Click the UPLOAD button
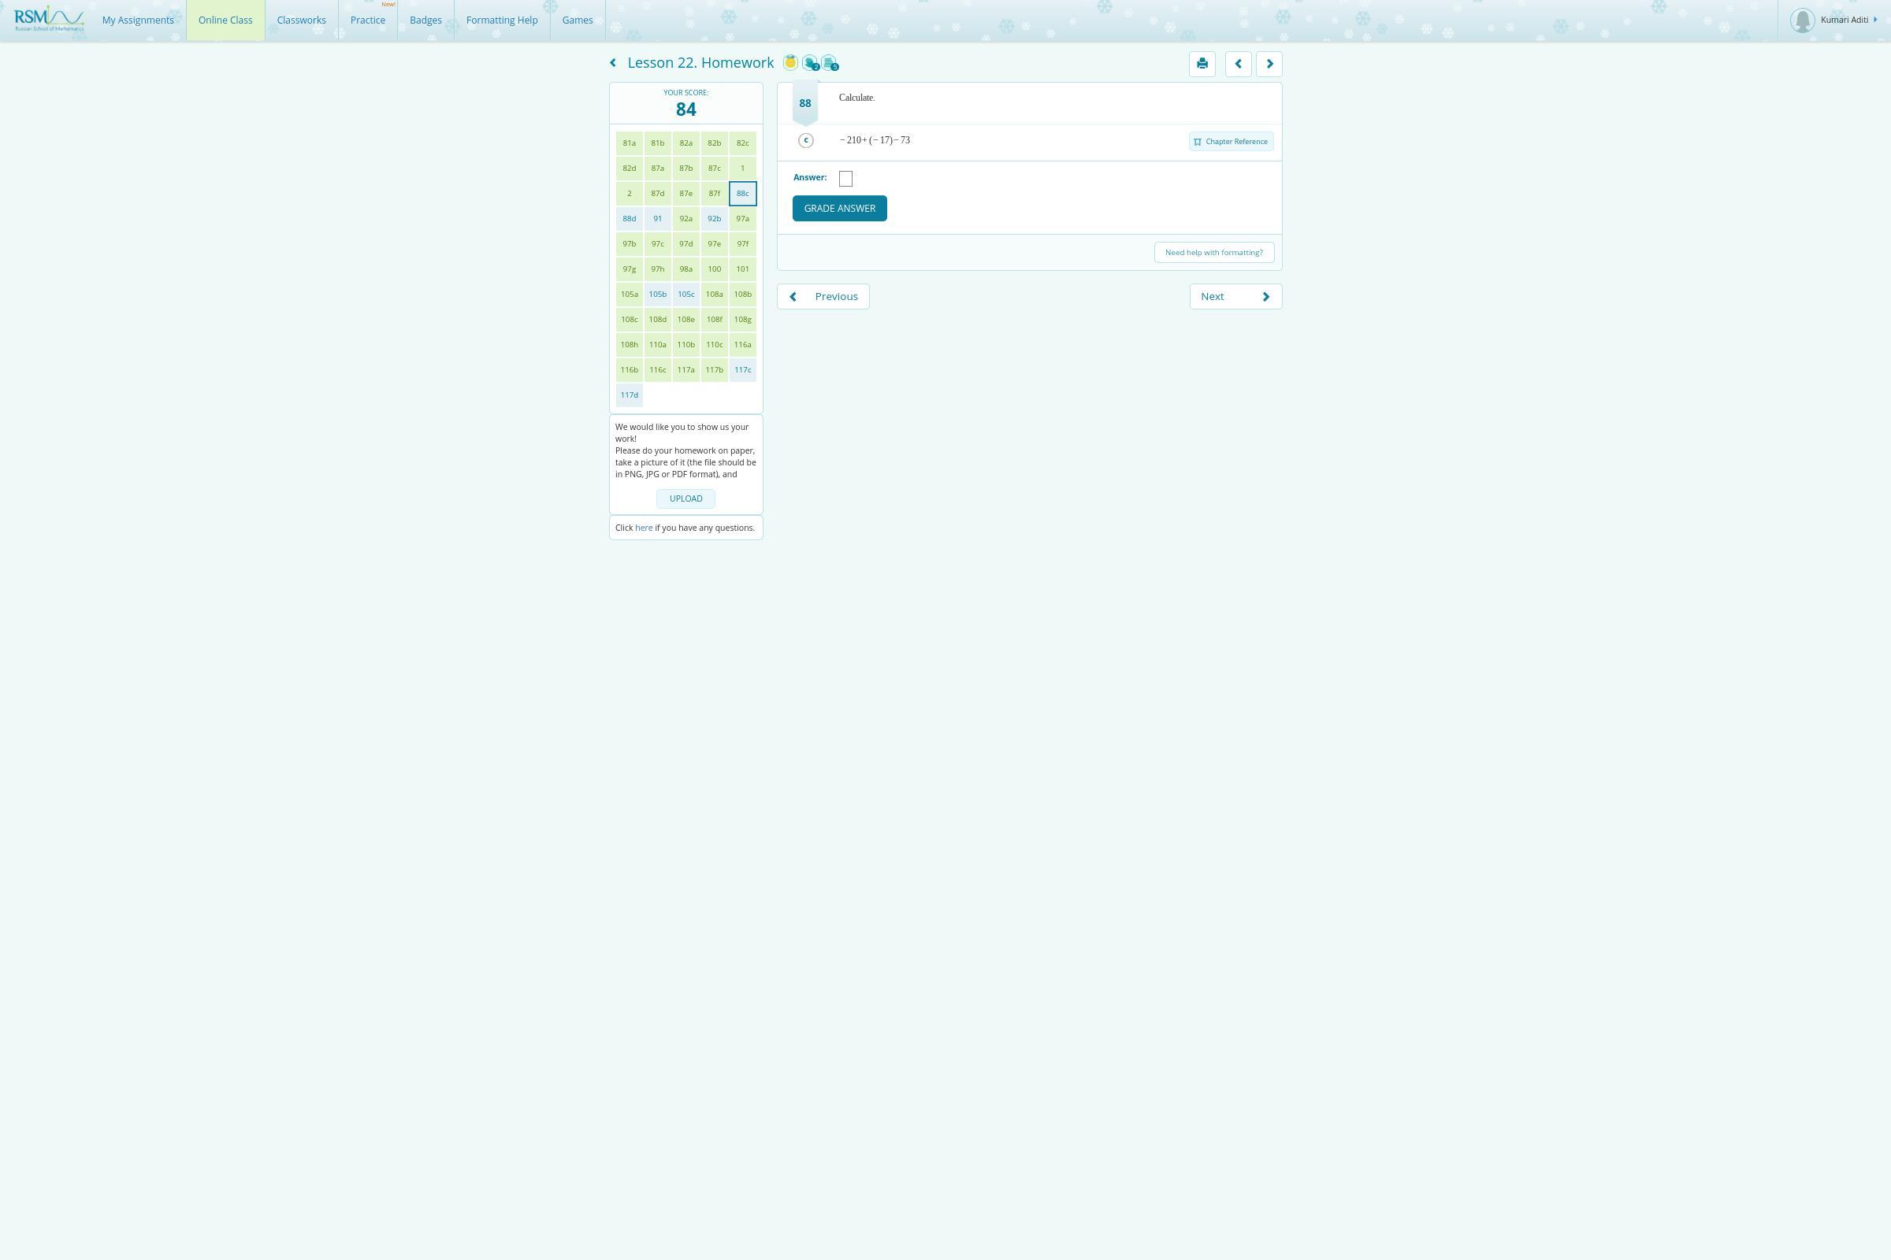Image resolution: width=1891 pixels, height=1260 pixels. point(685,499)
